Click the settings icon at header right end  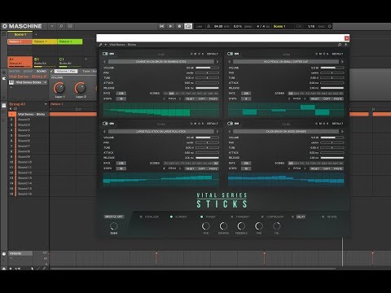330,26
